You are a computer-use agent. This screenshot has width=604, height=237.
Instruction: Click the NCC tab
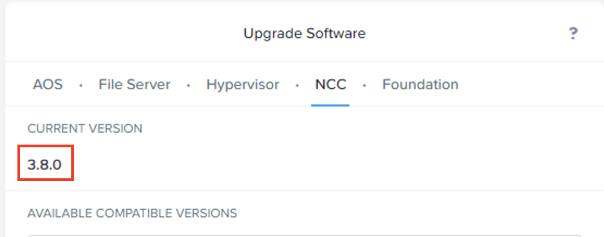point(330,85)
